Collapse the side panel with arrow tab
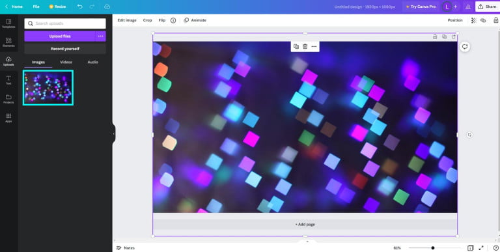 [113, 133]
